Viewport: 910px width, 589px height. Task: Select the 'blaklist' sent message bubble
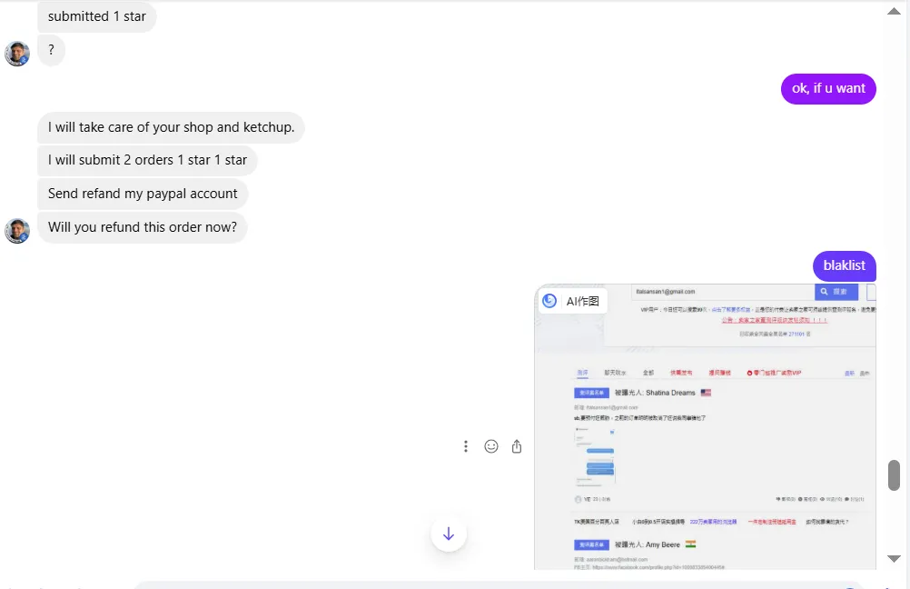tap(845, 265)
